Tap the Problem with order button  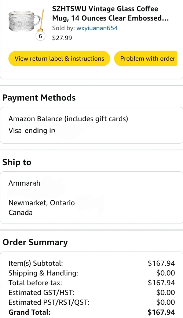pyautogui.click(x=146, y=58)
